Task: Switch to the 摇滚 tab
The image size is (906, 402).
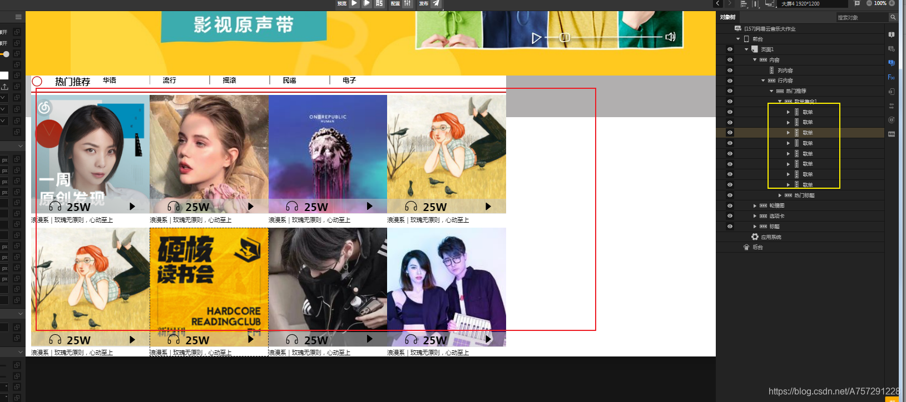Action: (230, 81)
